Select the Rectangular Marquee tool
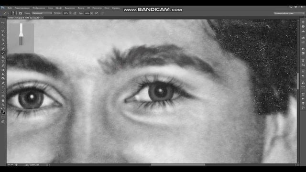Image resolution: width=306 pixels, height=172 pixels. pyautogui.click(x=3, y=27)
